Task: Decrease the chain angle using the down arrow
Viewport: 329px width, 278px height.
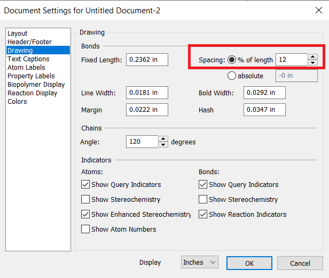Action: pos(163,145)
